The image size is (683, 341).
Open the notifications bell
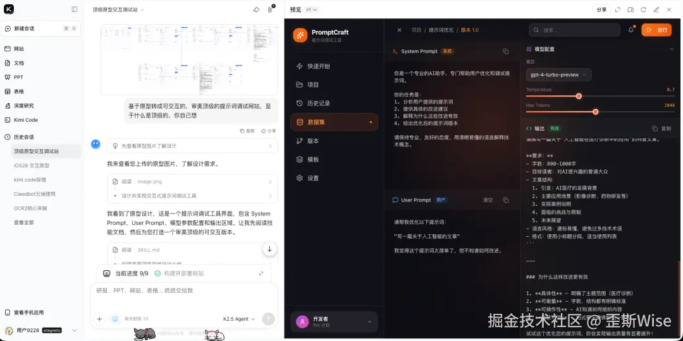pyautogui.click(x=631, y=30)
